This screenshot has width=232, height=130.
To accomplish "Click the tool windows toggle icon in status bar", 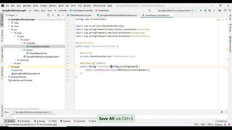I will 2,125.
